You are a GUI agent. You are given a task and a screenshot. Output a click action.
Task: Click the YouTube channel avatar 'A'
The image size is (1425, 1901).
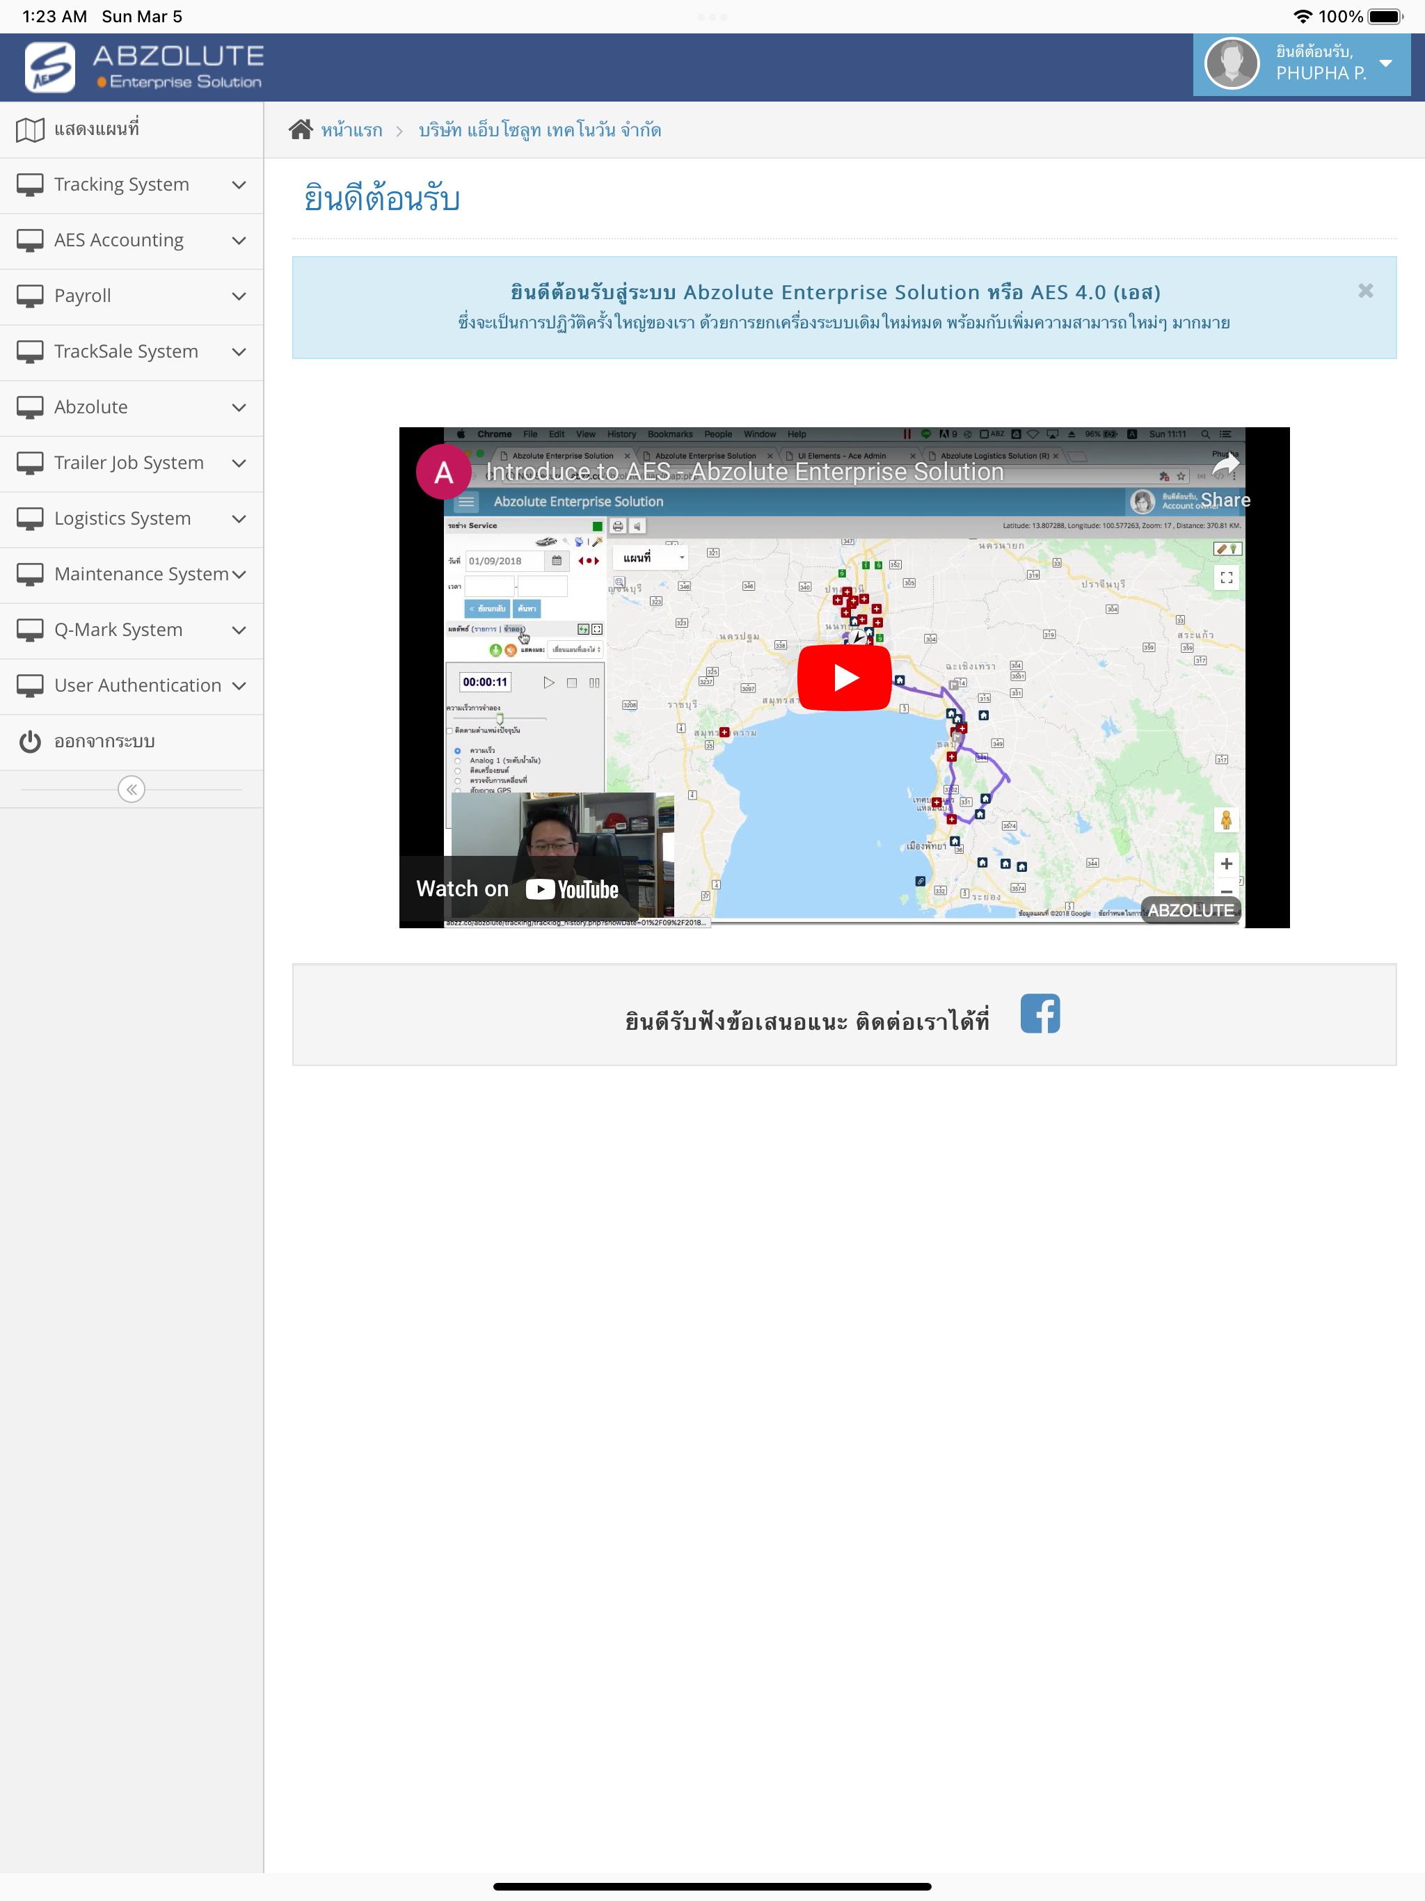point(443,472)
